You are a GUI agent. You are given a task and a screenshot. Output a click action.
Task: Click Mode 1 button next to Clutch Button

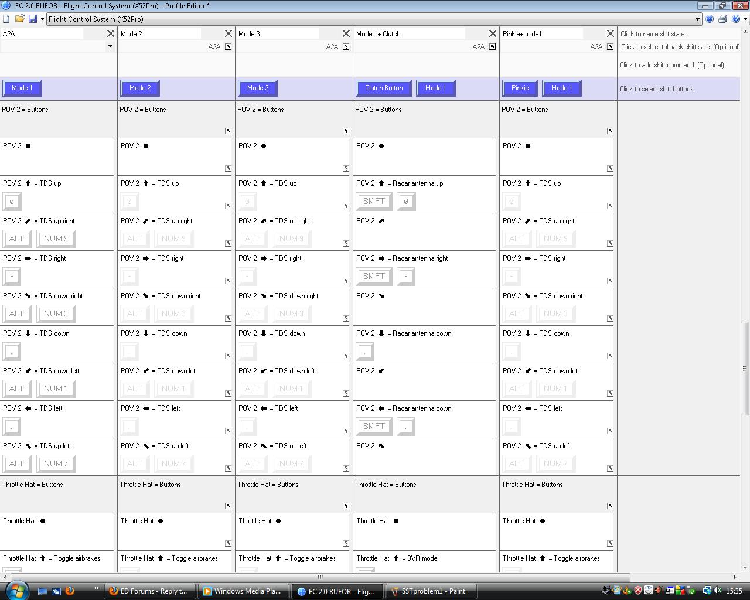[x=436, y=88]
